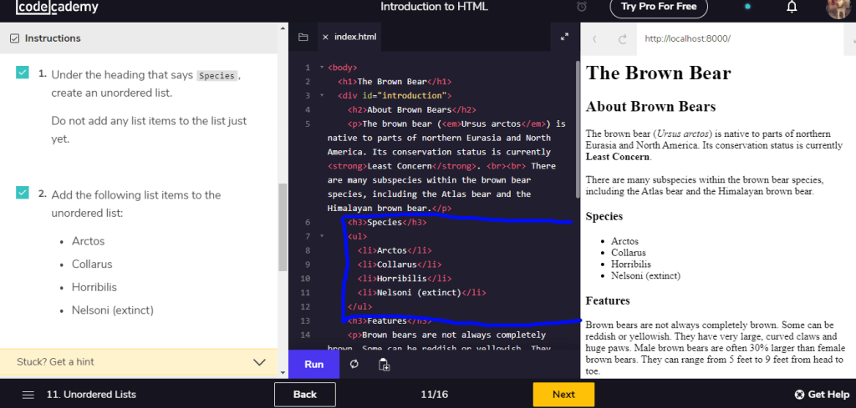Viewport: 856px width, 408px height.
Task: Click the copy to clipboard icon
Action: pyautogui.click(x=384, y=364)
